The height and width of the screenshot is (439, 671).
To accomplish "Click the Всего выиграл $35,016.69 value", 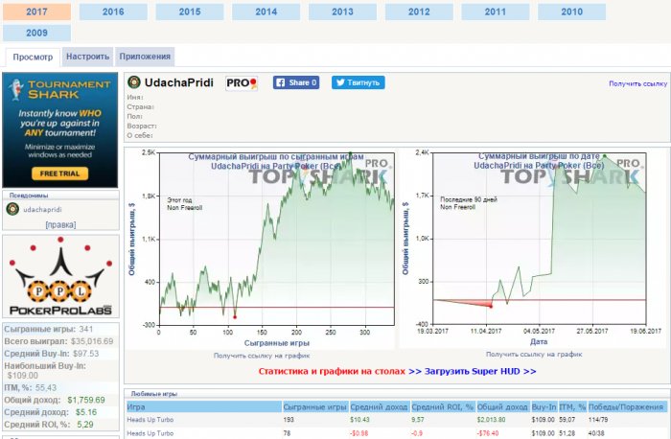I will coord(92,341).
